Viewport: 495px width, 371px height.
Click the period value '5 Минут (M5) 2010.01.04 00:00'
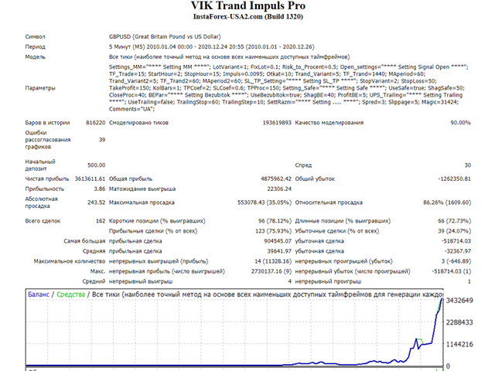151,46
